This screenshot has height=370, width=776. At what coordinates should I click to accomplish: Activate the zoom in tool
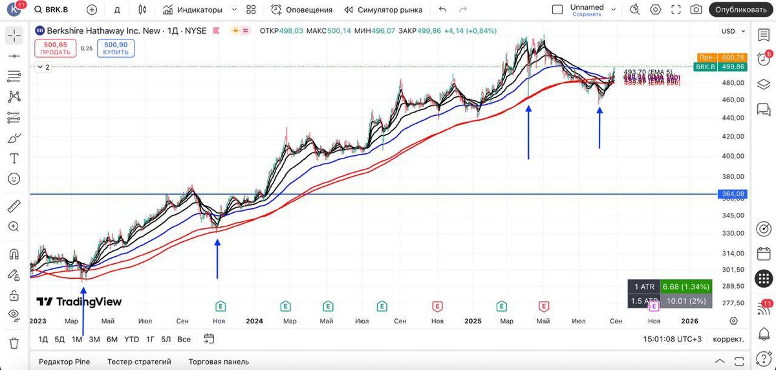pyautogui.click(x=14, y=226)
